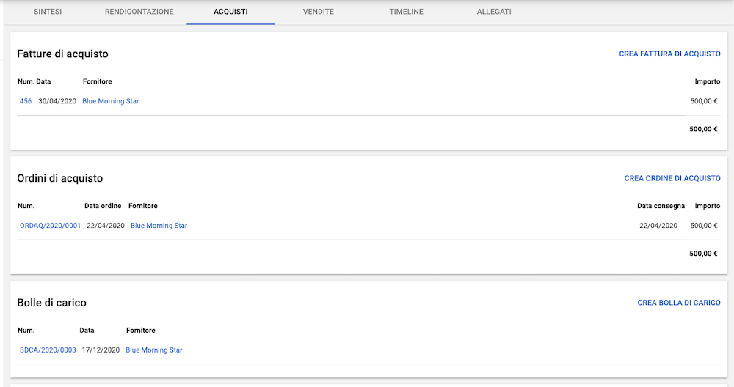
Task: Click CREA FATTURA DI ACQUISTO
Action: coord(669,54)
